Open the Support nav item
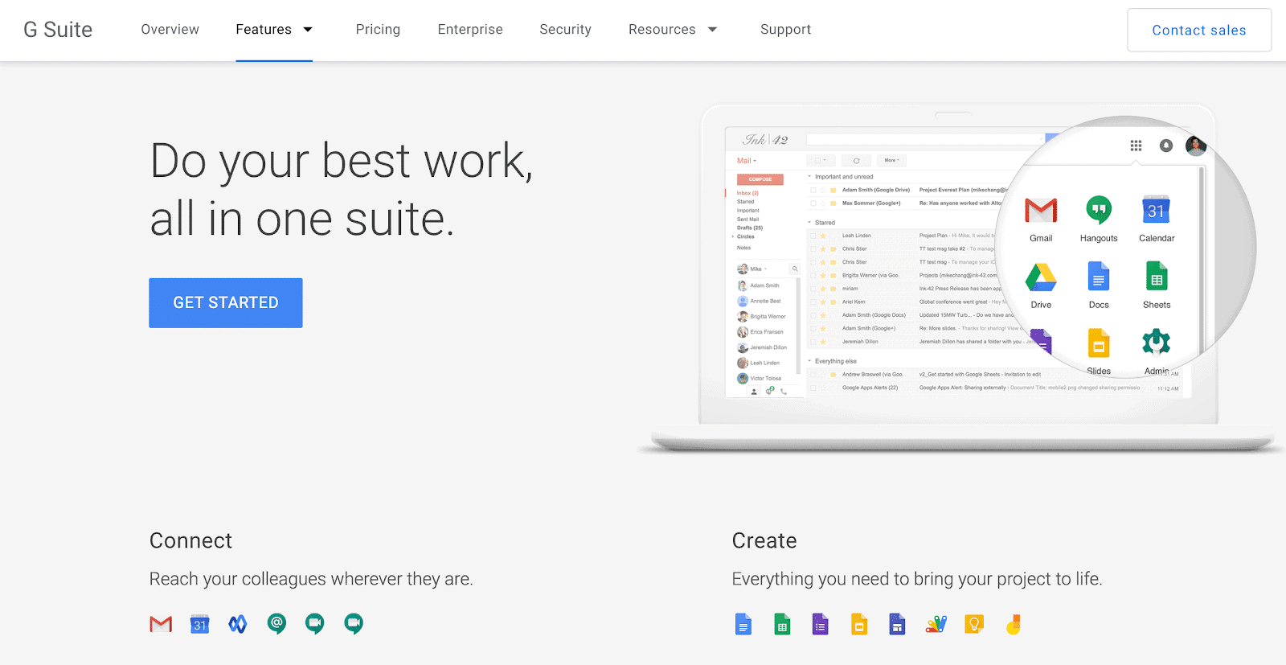Image resolution: width=1286 pixels, height=665 pixels. click(785, 30)
